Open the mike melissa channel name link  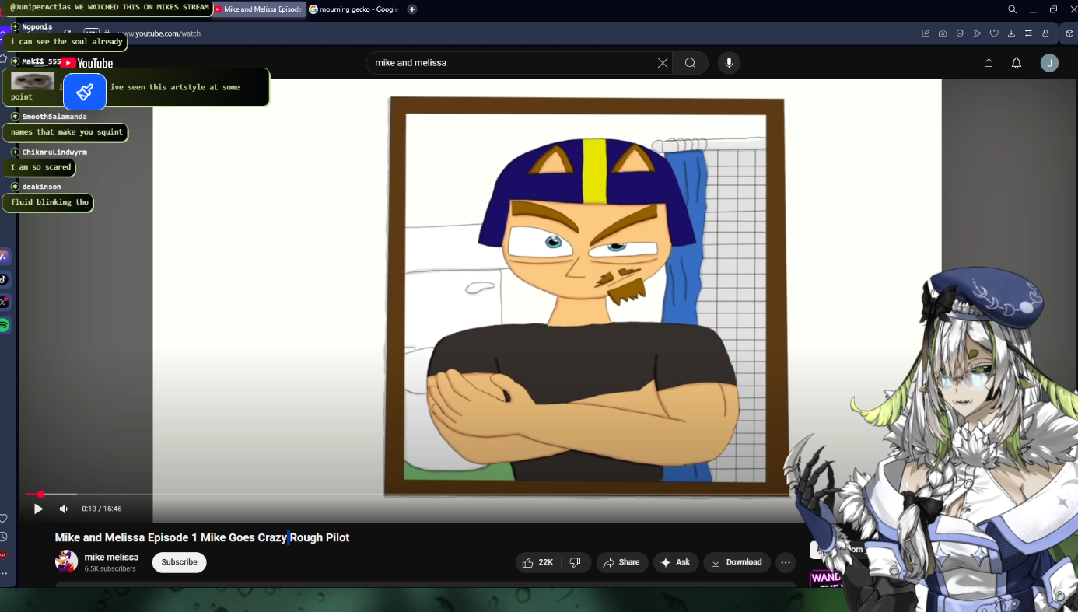coord(111,557)
